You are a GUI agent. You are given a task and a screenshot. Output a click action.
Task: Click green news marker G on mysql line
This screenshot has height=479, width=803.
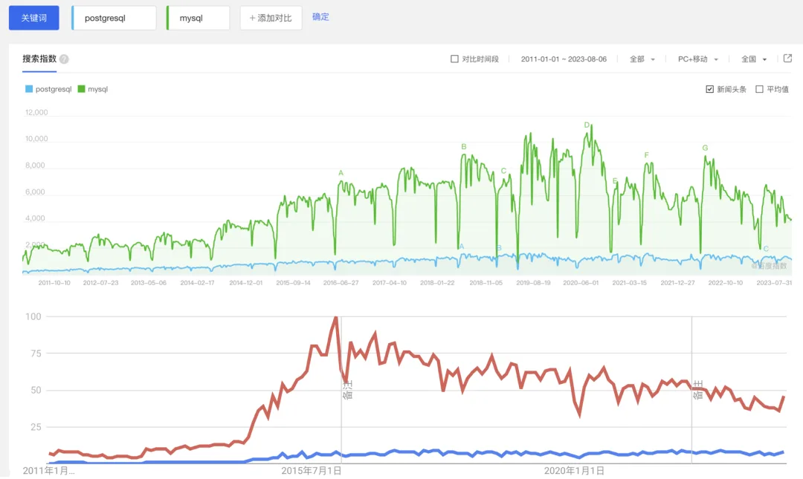705,148
